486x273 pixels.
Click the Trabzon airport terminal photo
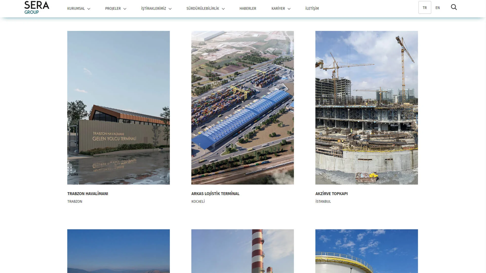coord(118,107)
